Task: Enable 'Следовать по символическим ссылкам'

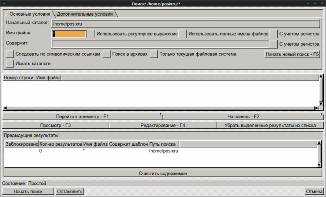Action: [10, 54]
